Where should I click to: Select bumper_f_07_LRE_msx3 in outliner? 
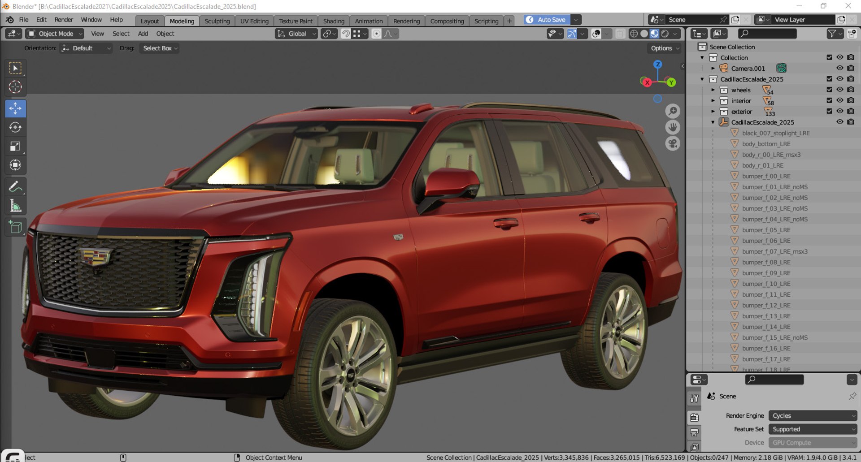click(774, 251)
